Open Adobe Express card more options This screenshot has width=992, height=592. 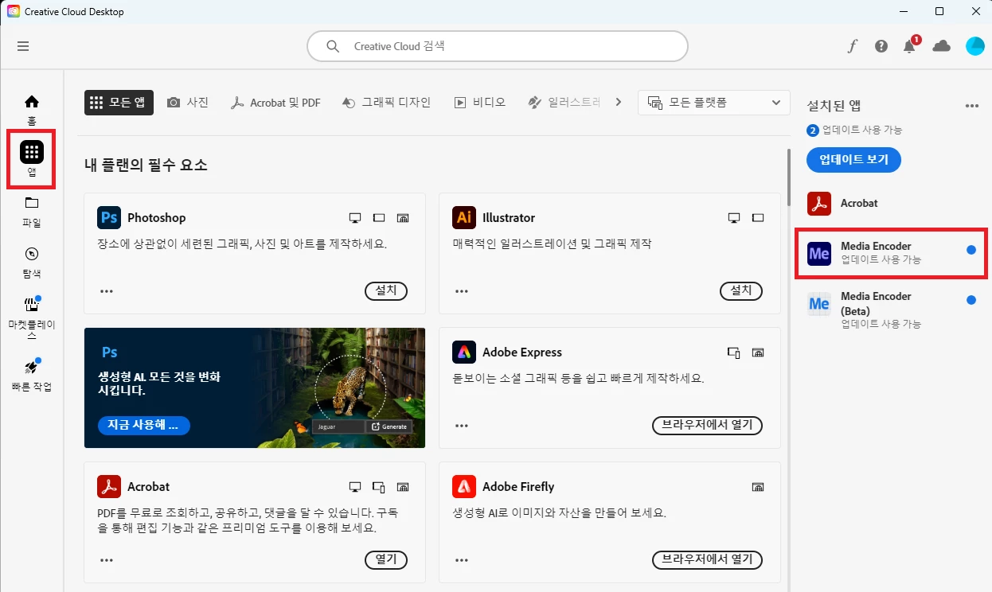click(x=462, y=426)
